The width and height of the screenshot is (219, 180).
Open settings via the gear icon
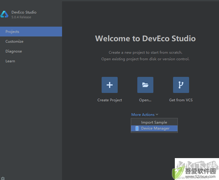[x=3, y=178]
